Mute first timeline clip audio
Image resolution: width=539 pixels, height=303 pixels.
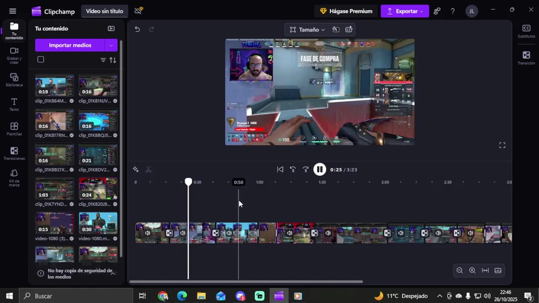[147, 233]
